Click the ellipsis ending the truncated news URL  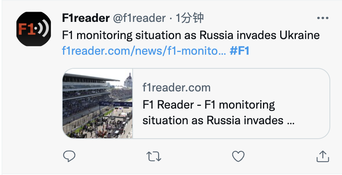click(221, 51)
